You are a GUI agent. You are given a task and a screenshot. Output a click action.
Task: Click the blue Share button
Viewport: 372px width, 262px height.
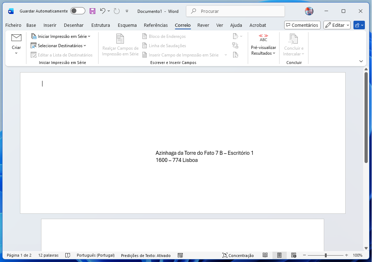point(359,25)
